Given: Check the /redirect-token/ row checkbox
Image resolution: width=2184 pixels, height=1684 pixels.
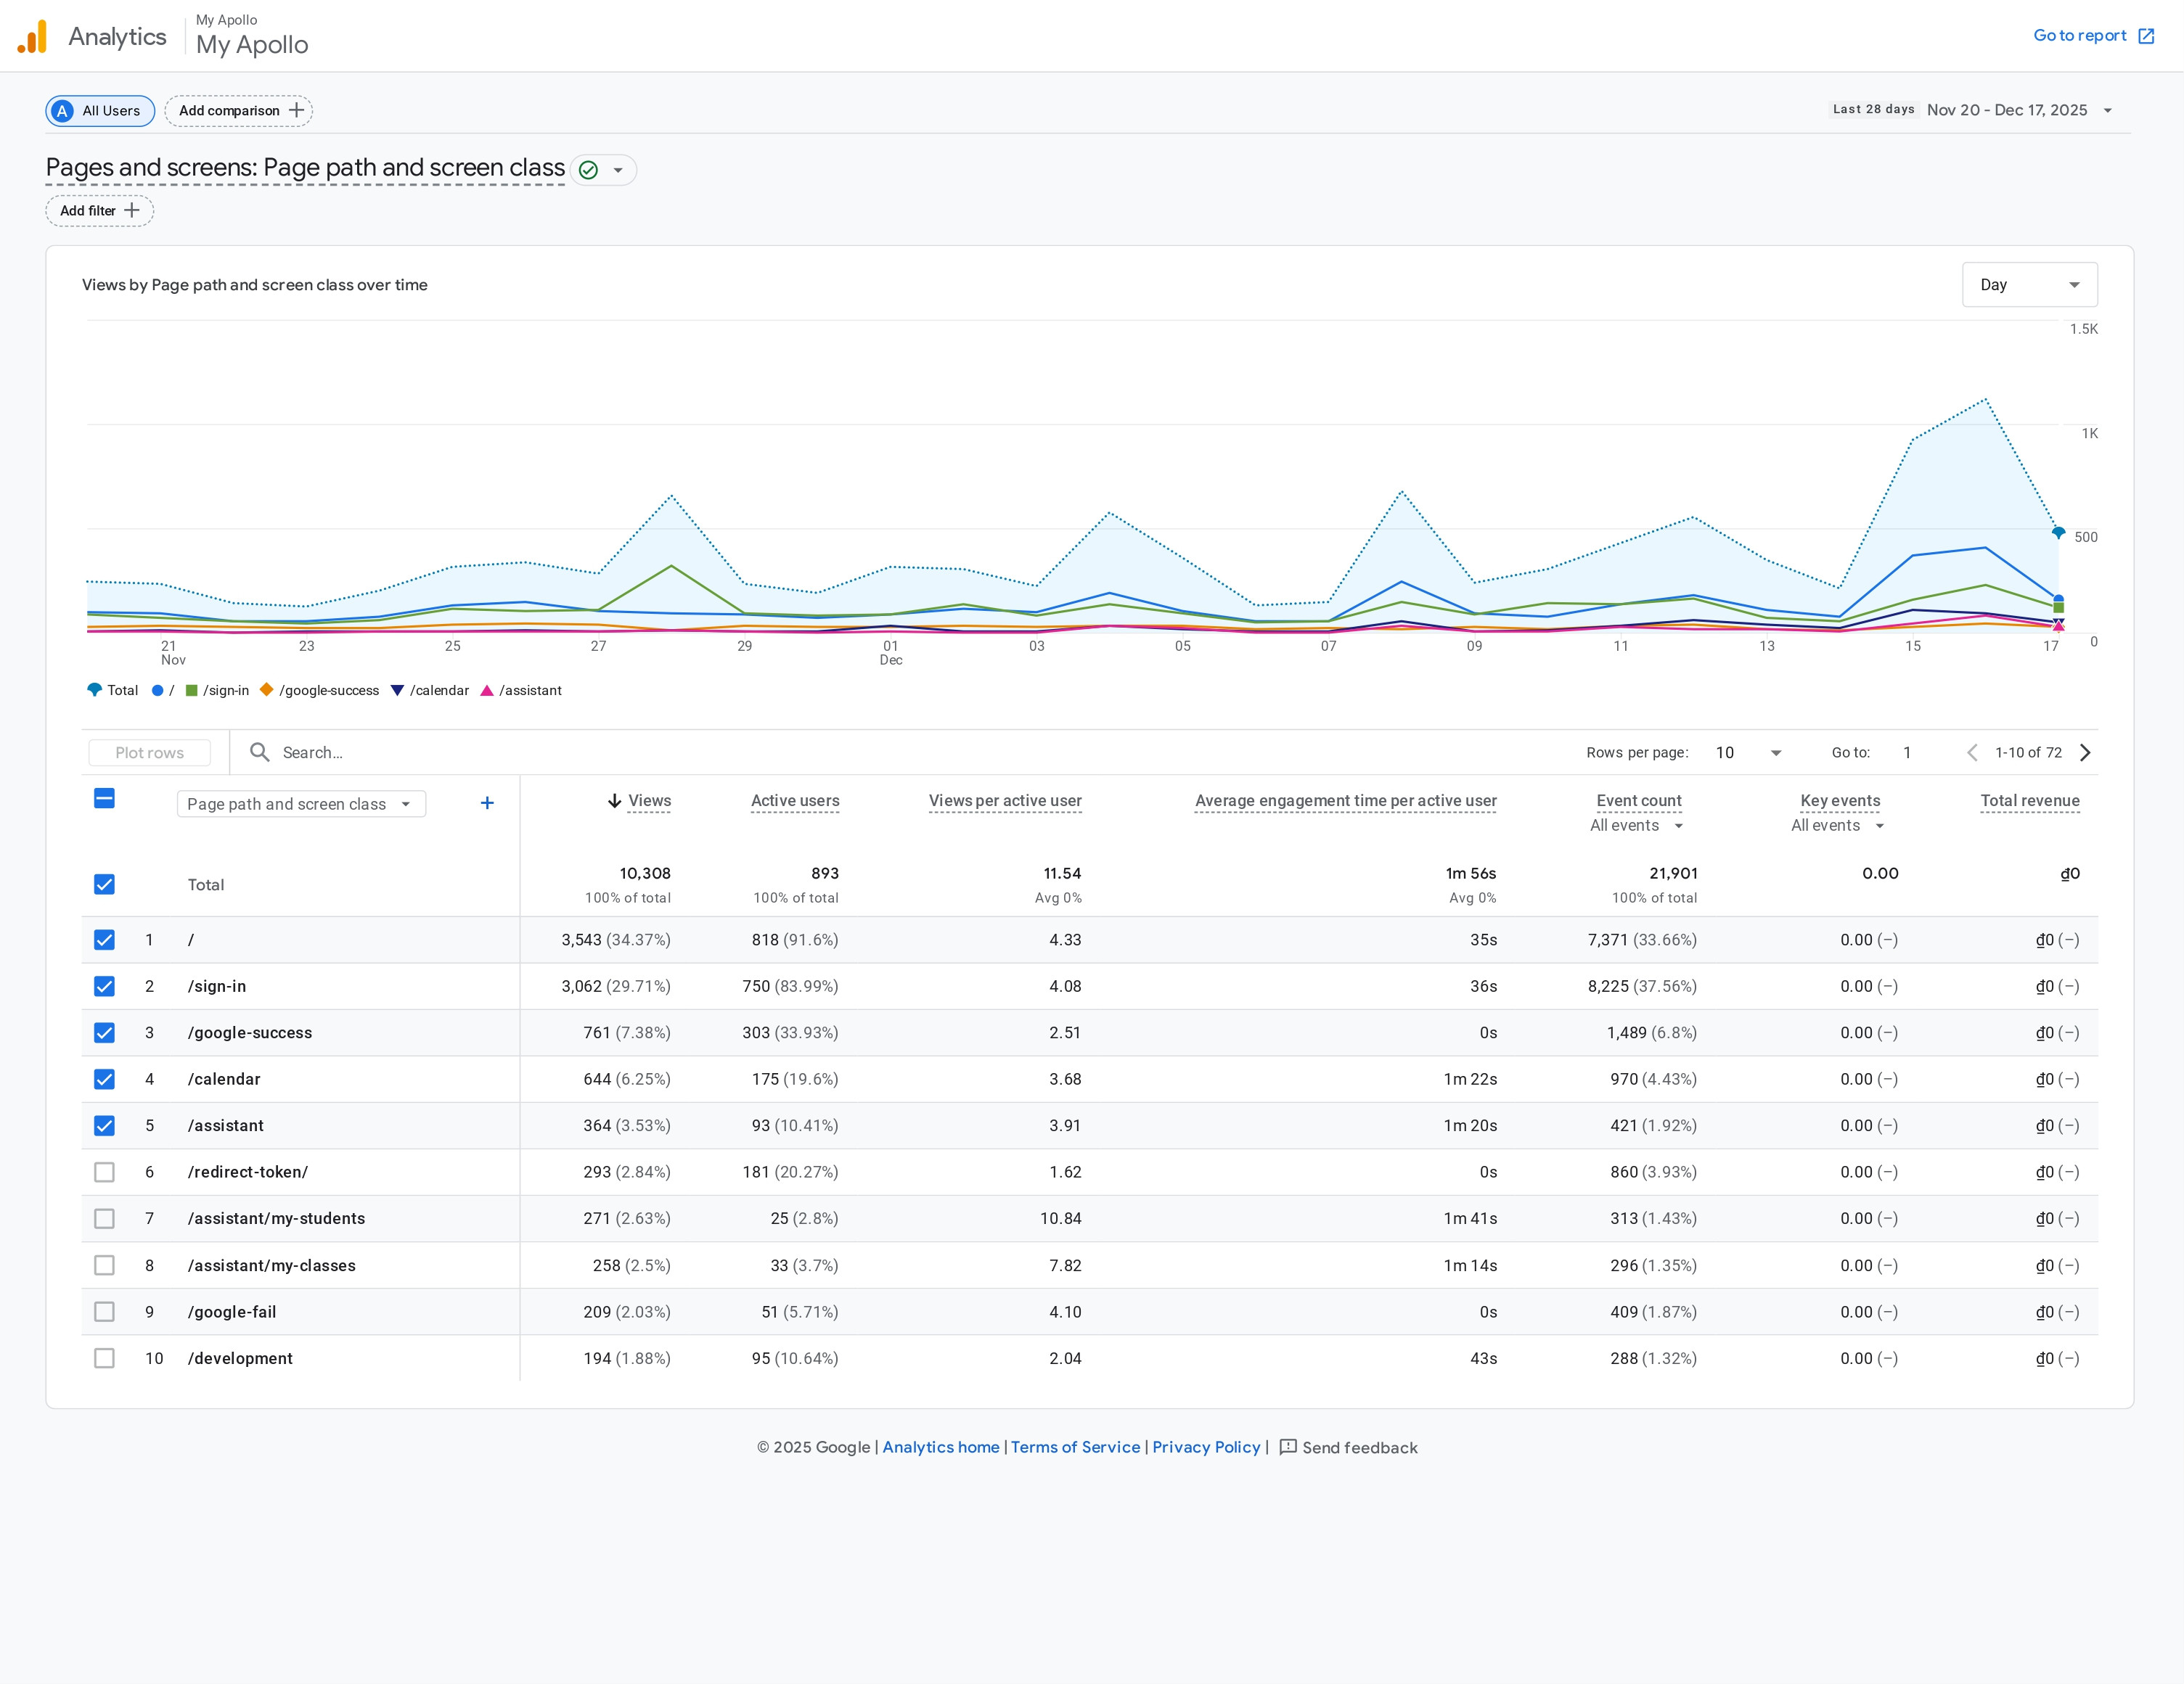Looking at the screenshot, I should [x=104, y=1172].
